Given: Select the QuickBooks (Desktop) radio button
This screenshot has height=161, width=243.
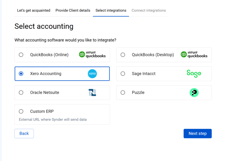Looking at the screenshot, I should pyautogui.click(x=123, y=55).
